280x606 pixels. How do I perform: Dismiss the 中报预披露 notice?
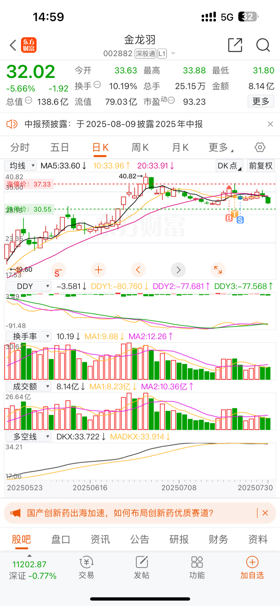pyautogui.click(x=270, y=124)
